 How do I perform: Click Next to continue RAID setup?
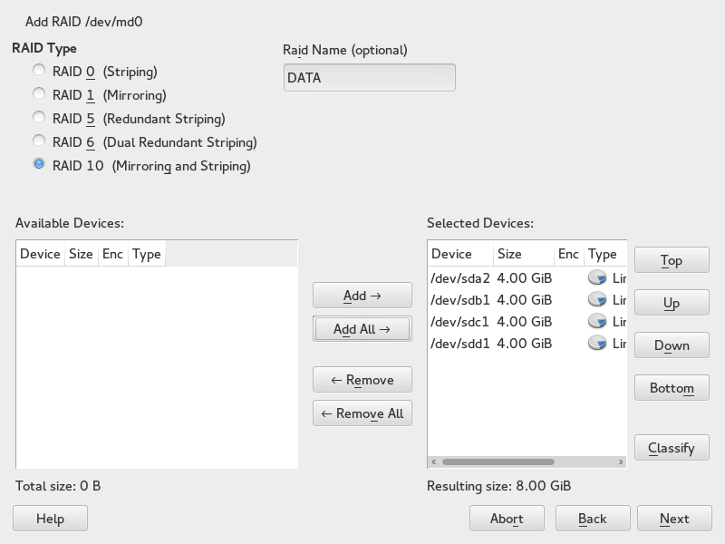[x=673, y=519]
